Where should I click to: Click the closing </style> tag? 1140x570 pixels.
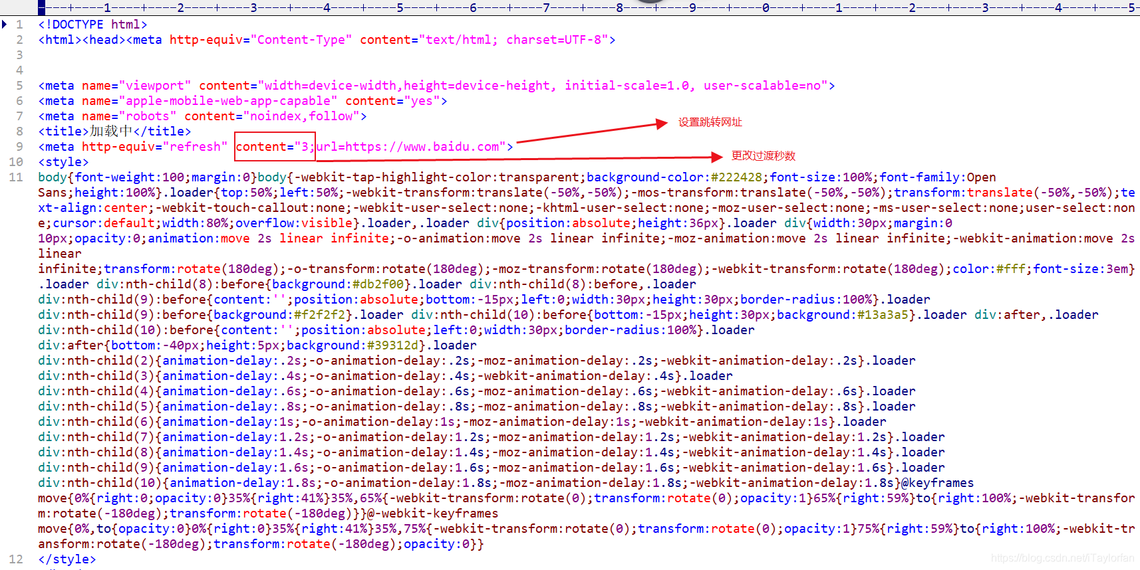(67, 559)
